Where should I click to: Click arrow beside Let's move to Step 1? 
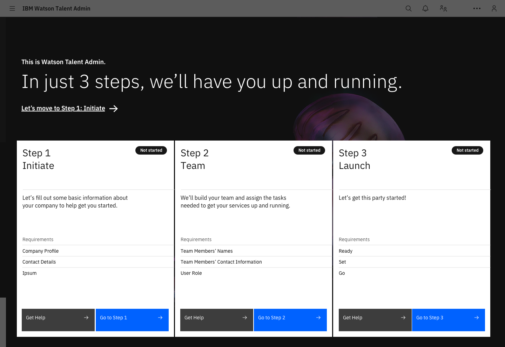(x=114, y=109)
